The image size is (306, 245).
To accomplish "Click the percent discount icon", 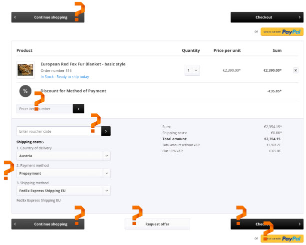I will pyautogui.click(x=25, y=91).
